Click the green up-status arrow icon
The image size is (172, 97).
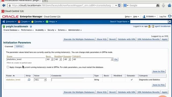(x=4, y=26)
